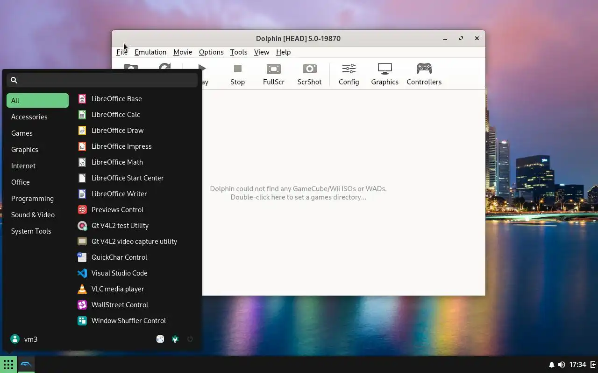Open WallStreet Control
This screenshot has height=373, width=598.
(x=135, y=305)
